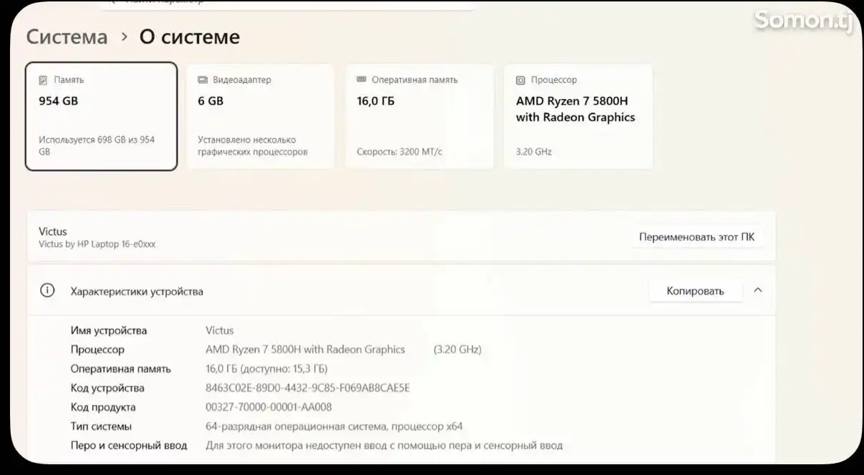Image resolution: width=864 pixels, height=475 pixels.
Task: Rename the PC with Переименовать этот ПК
Action: (696, 237)
